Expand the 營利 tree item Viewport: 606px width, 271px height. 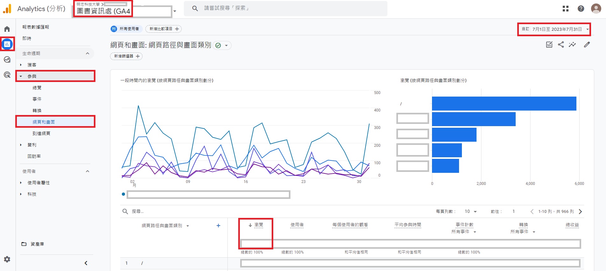point(21,145)
